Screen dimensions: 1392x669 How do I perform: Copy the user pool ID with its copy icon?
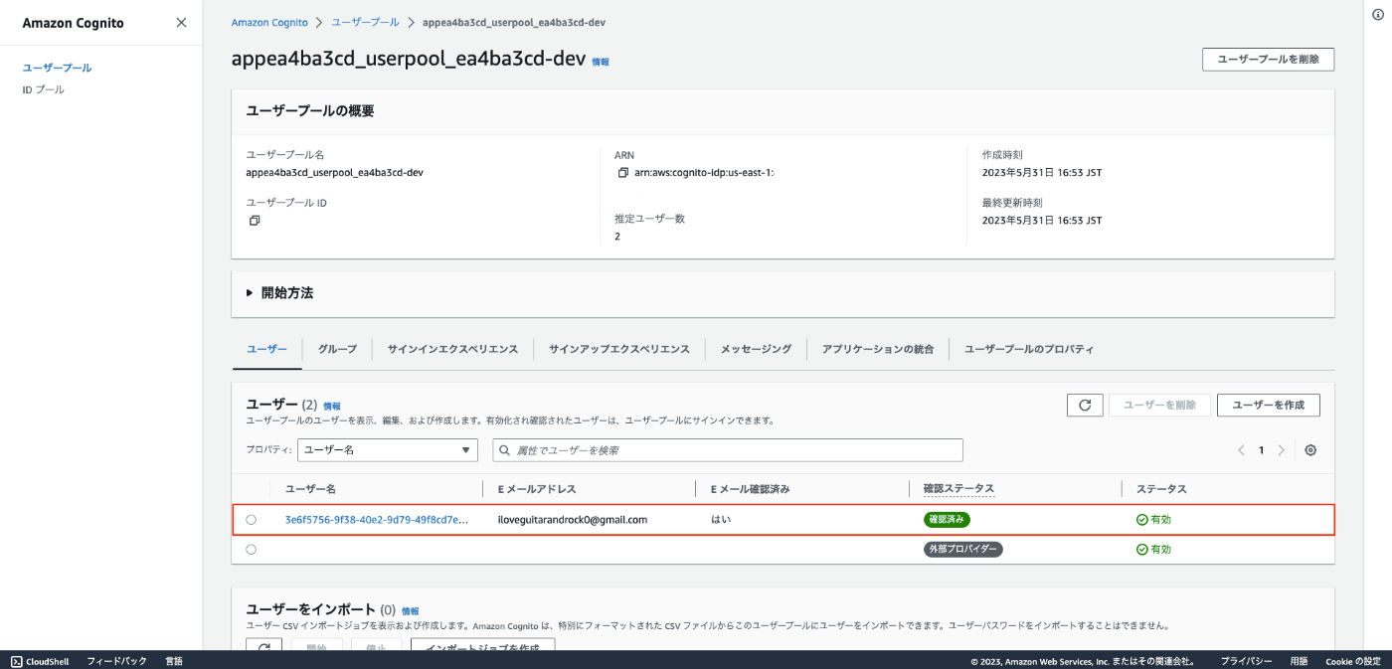254,221
